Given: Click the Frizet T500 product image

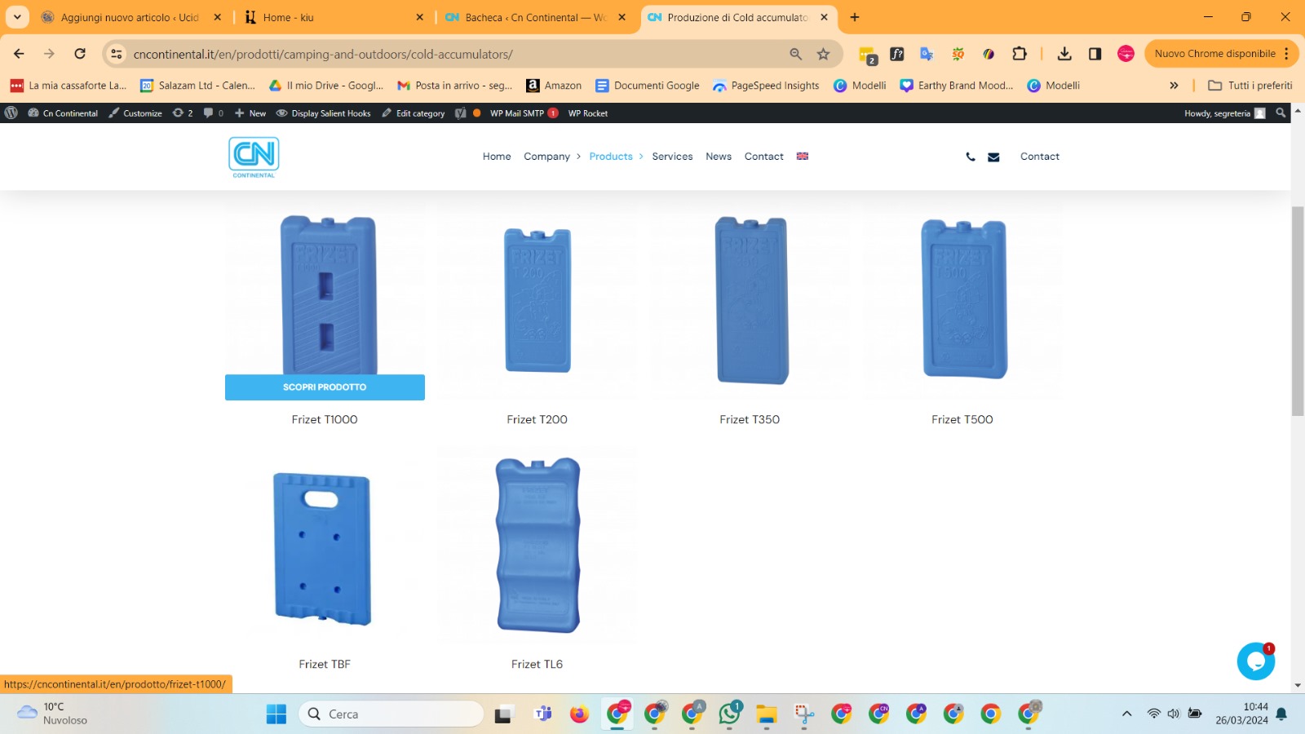Looking at the screenshot, I should pos(963,299).
